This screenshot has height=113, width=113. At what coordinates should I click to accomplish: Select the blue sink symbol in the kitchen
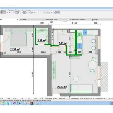pyautogui.click(x=85, y=32)
